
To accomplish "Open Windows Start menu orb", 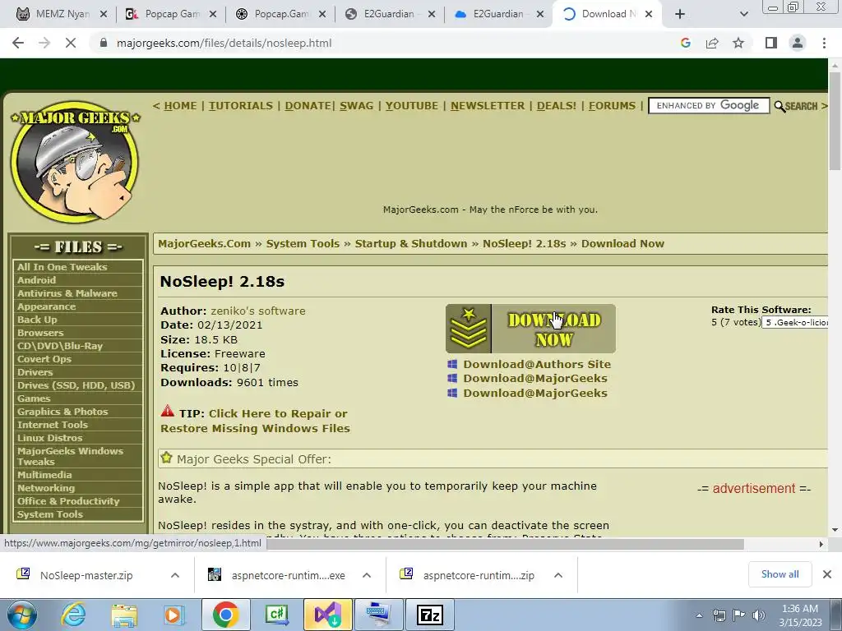I will click(21, 615).
